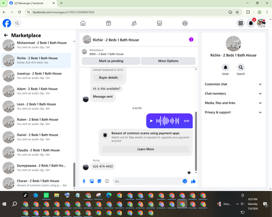Screen dimensions: 272x217
Task: Open the Reels video icon
Action: pyautogui.click(x=108, y=23)
